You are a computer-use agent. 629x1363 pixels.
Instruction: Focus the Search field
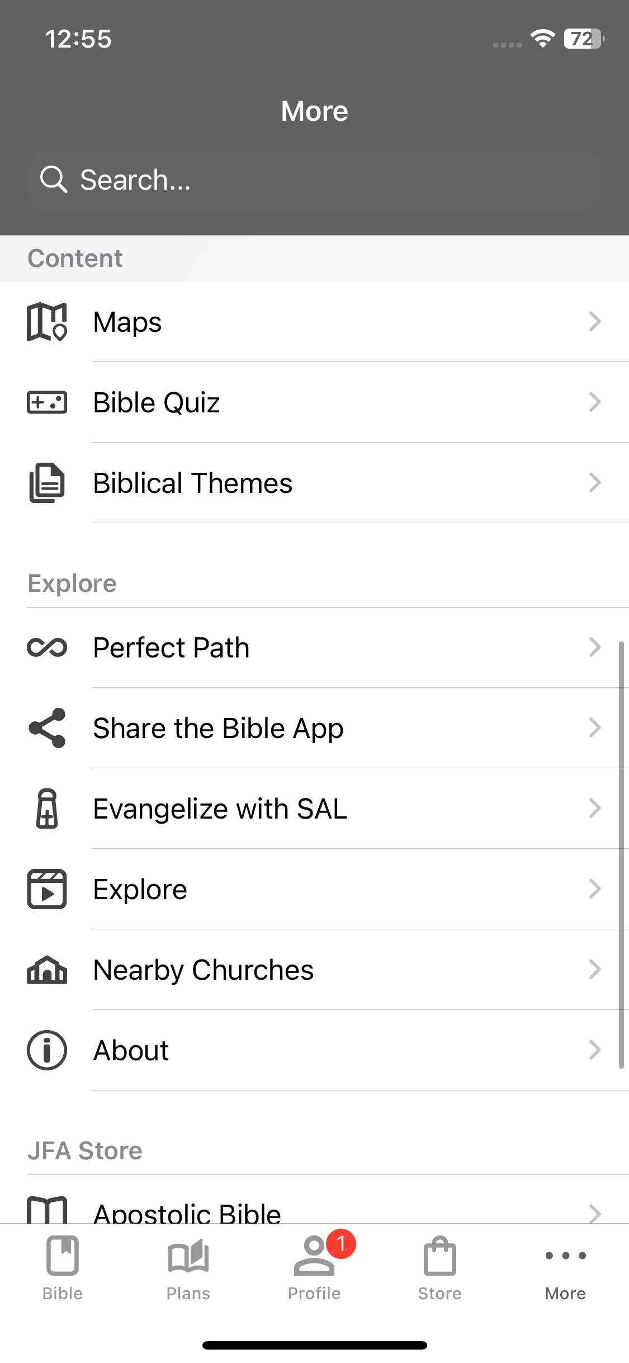[314, 180]
